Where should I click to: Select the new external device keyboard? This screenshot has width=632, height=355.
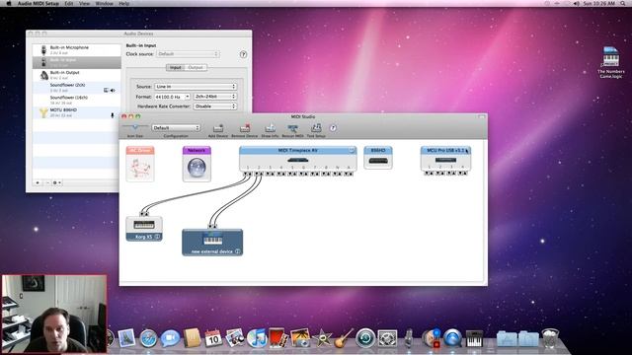212,242
